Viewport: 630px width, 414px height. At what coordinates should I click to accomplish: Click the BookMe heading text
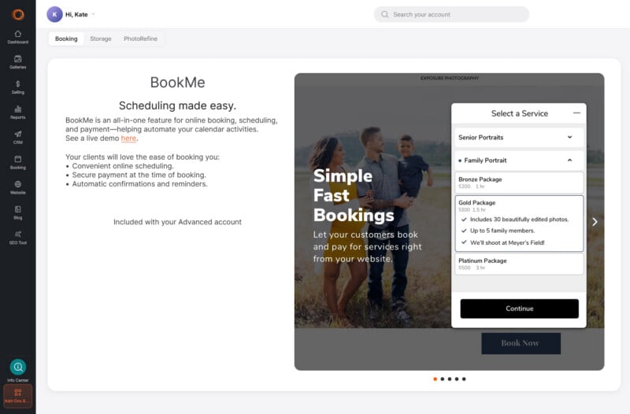pyautogui.click(x=178, y=83)
